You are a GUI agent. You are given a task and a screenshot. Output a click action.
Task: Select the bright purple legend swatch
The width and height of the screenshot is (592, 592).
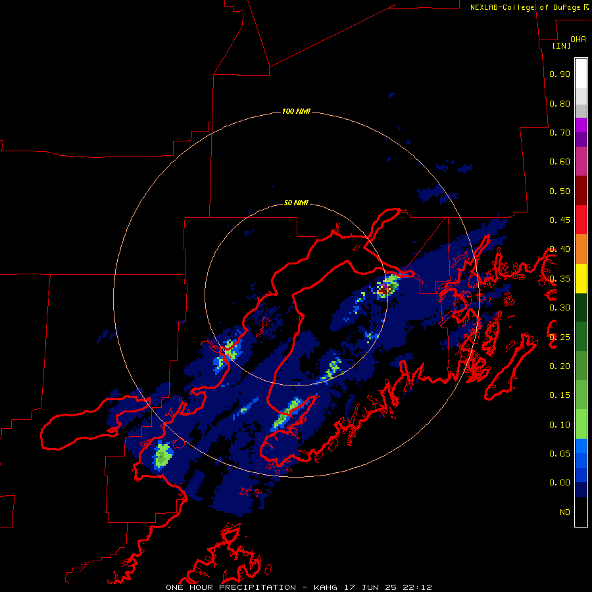click(581, 125)
